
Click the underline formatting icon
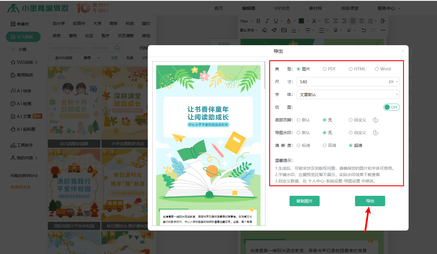[276, 21]
